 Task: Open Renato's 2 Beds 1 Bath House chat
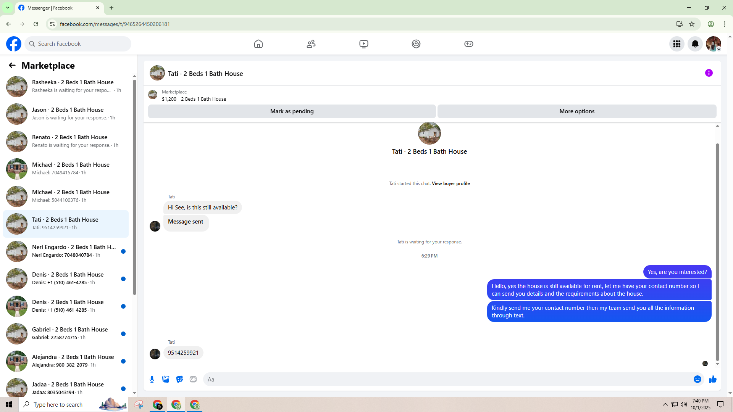(x=66, y=141)
